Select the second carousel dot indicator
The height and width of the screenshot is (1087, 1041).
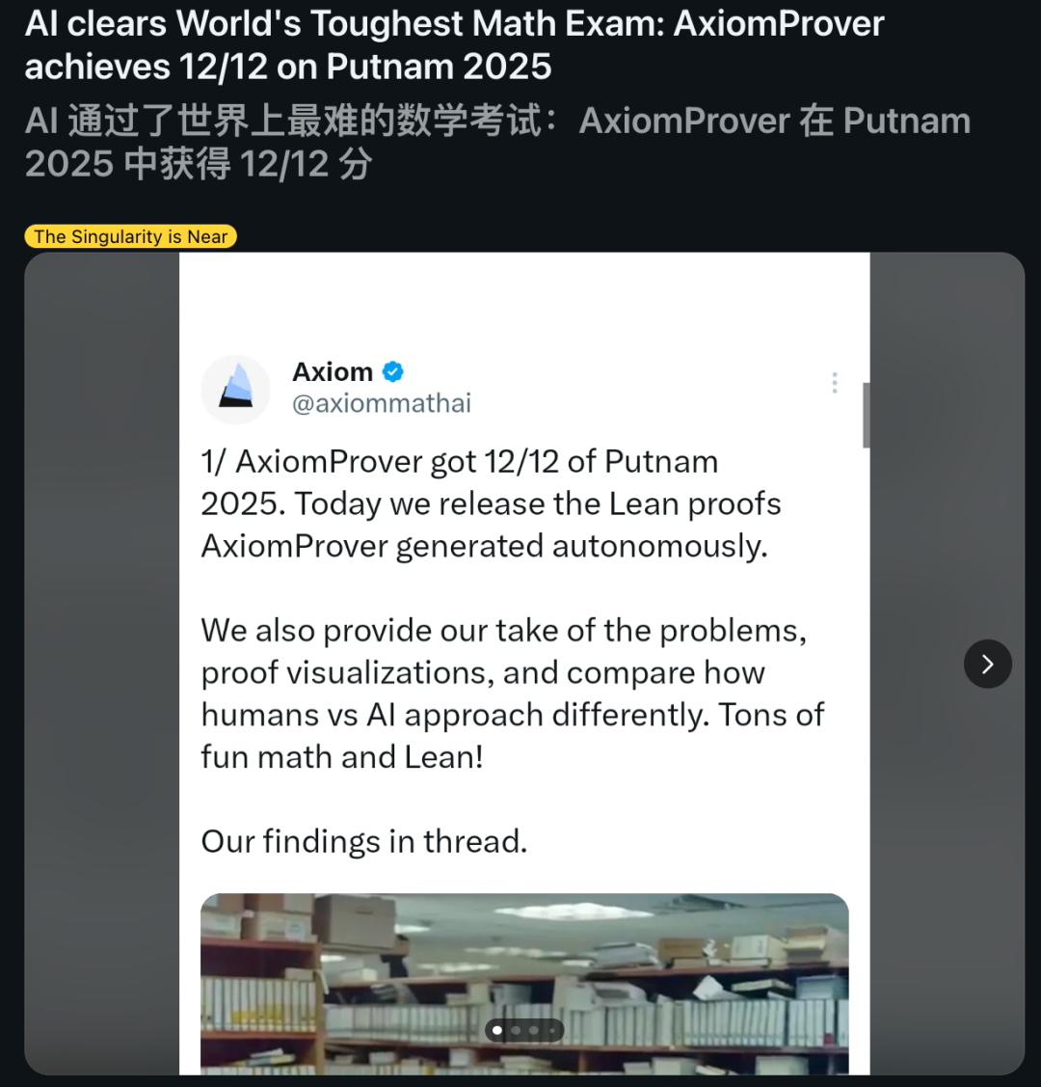[516, 1030]
